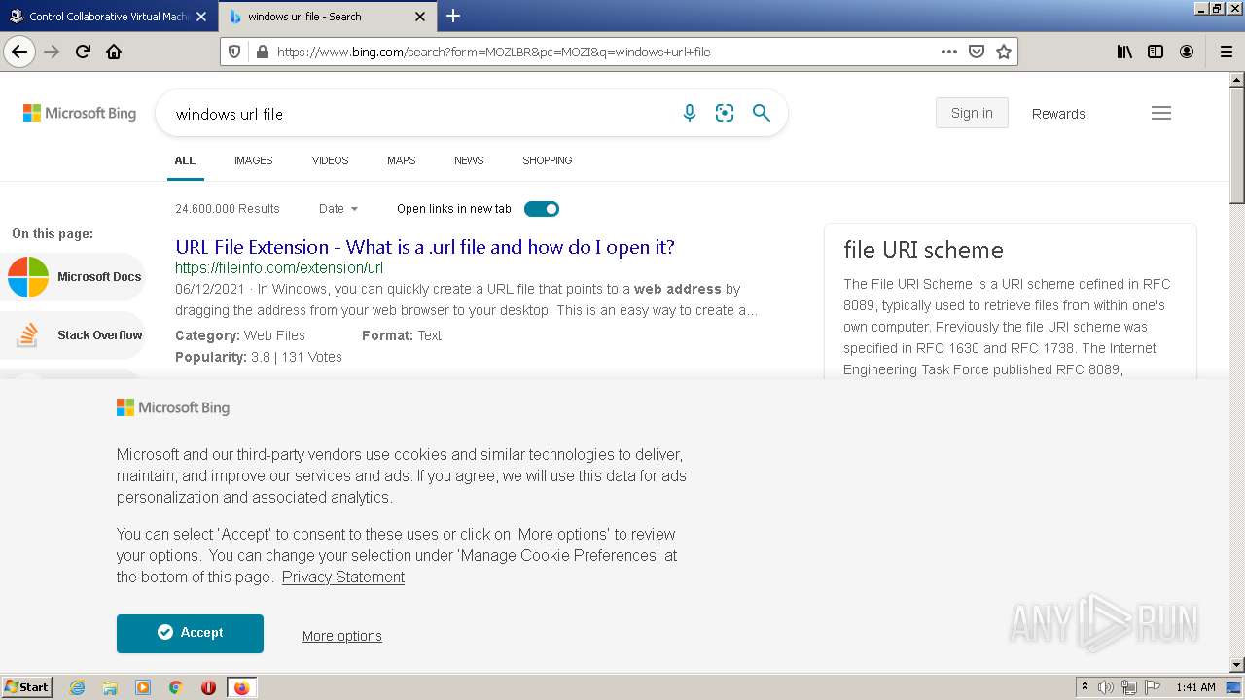
Task: Close the 'windows url file - Search' tab
Action: 420,17
